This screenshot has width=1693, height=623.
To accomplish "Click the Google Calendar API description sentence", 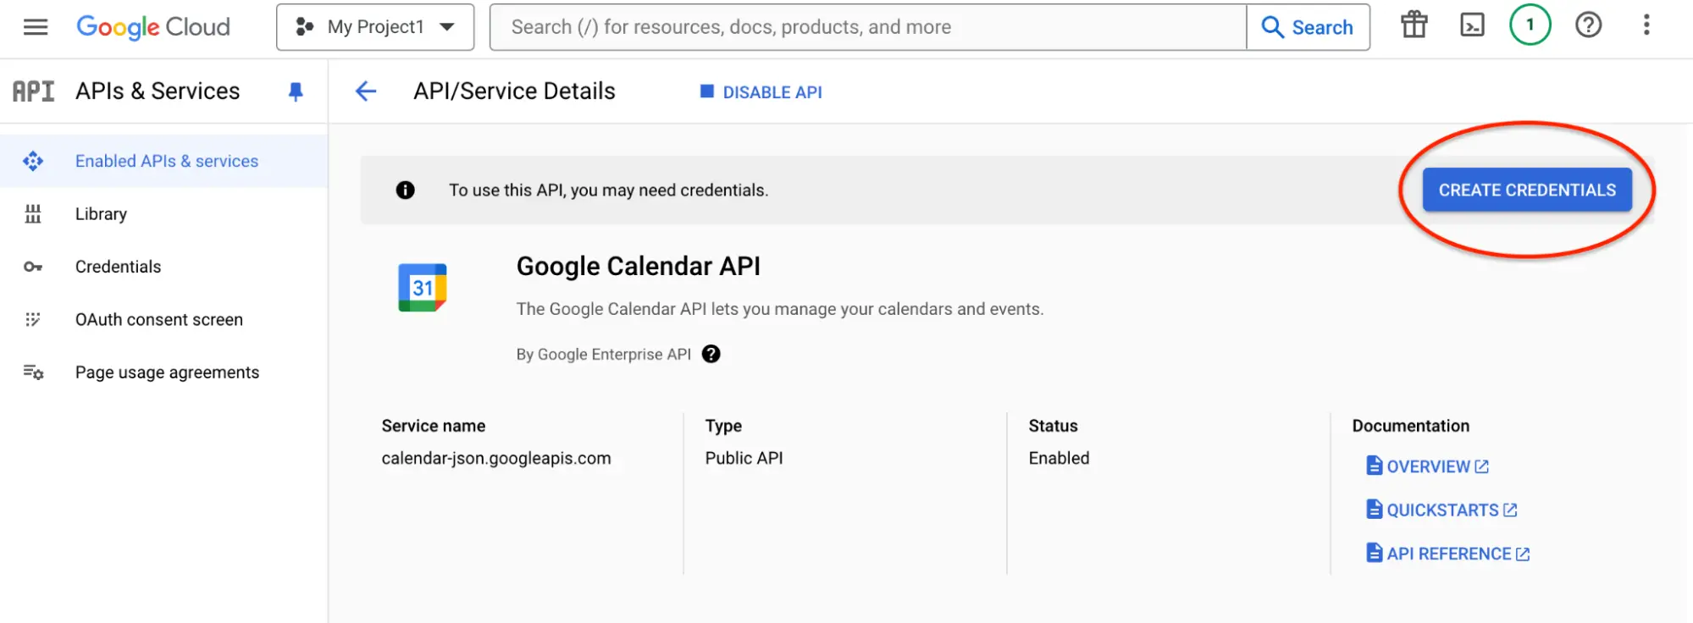I will pos(780,309).
